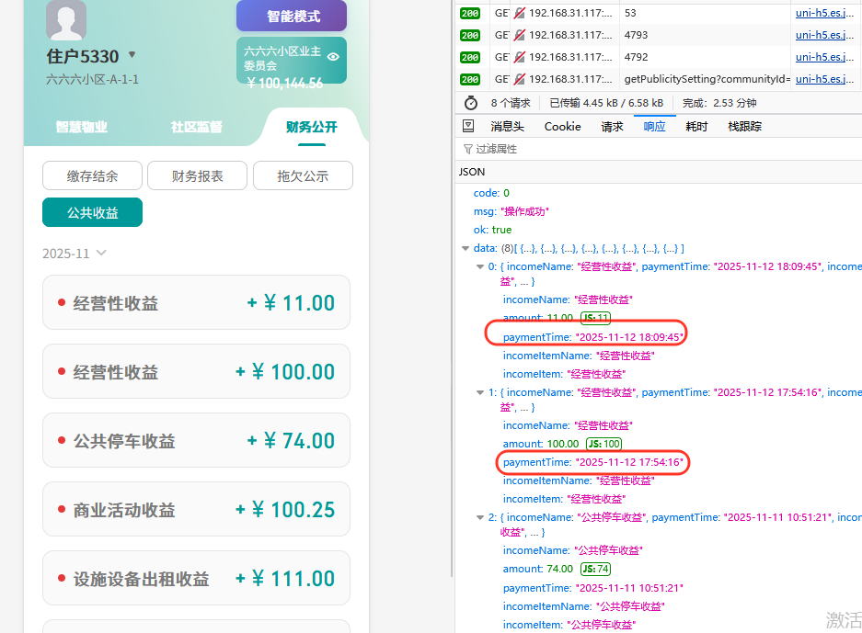Click the details pane toggle icon beside 消息头
Viewport: 862px width, 633px height.
click(468, 126)
